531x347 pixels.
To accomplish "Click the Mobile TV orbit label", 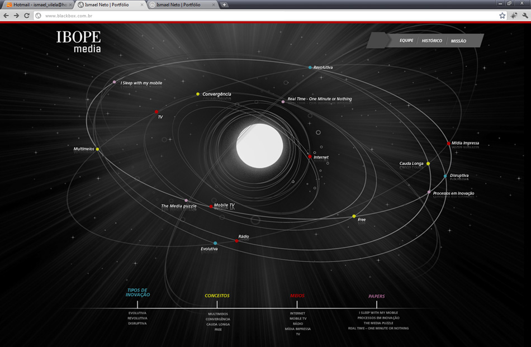I will point(224,205).
